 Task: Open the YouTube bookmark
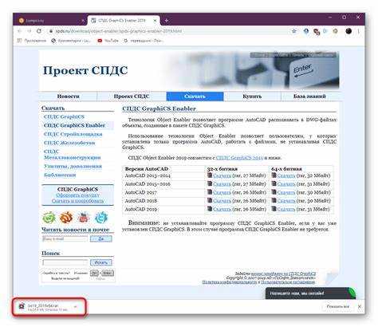[x=108, y=41]
